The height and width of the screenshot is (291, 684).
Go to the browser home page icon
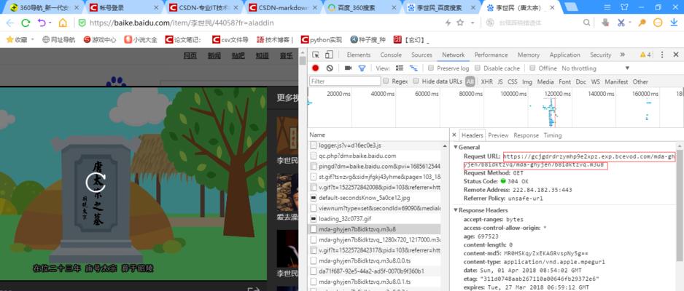[63, 23]
